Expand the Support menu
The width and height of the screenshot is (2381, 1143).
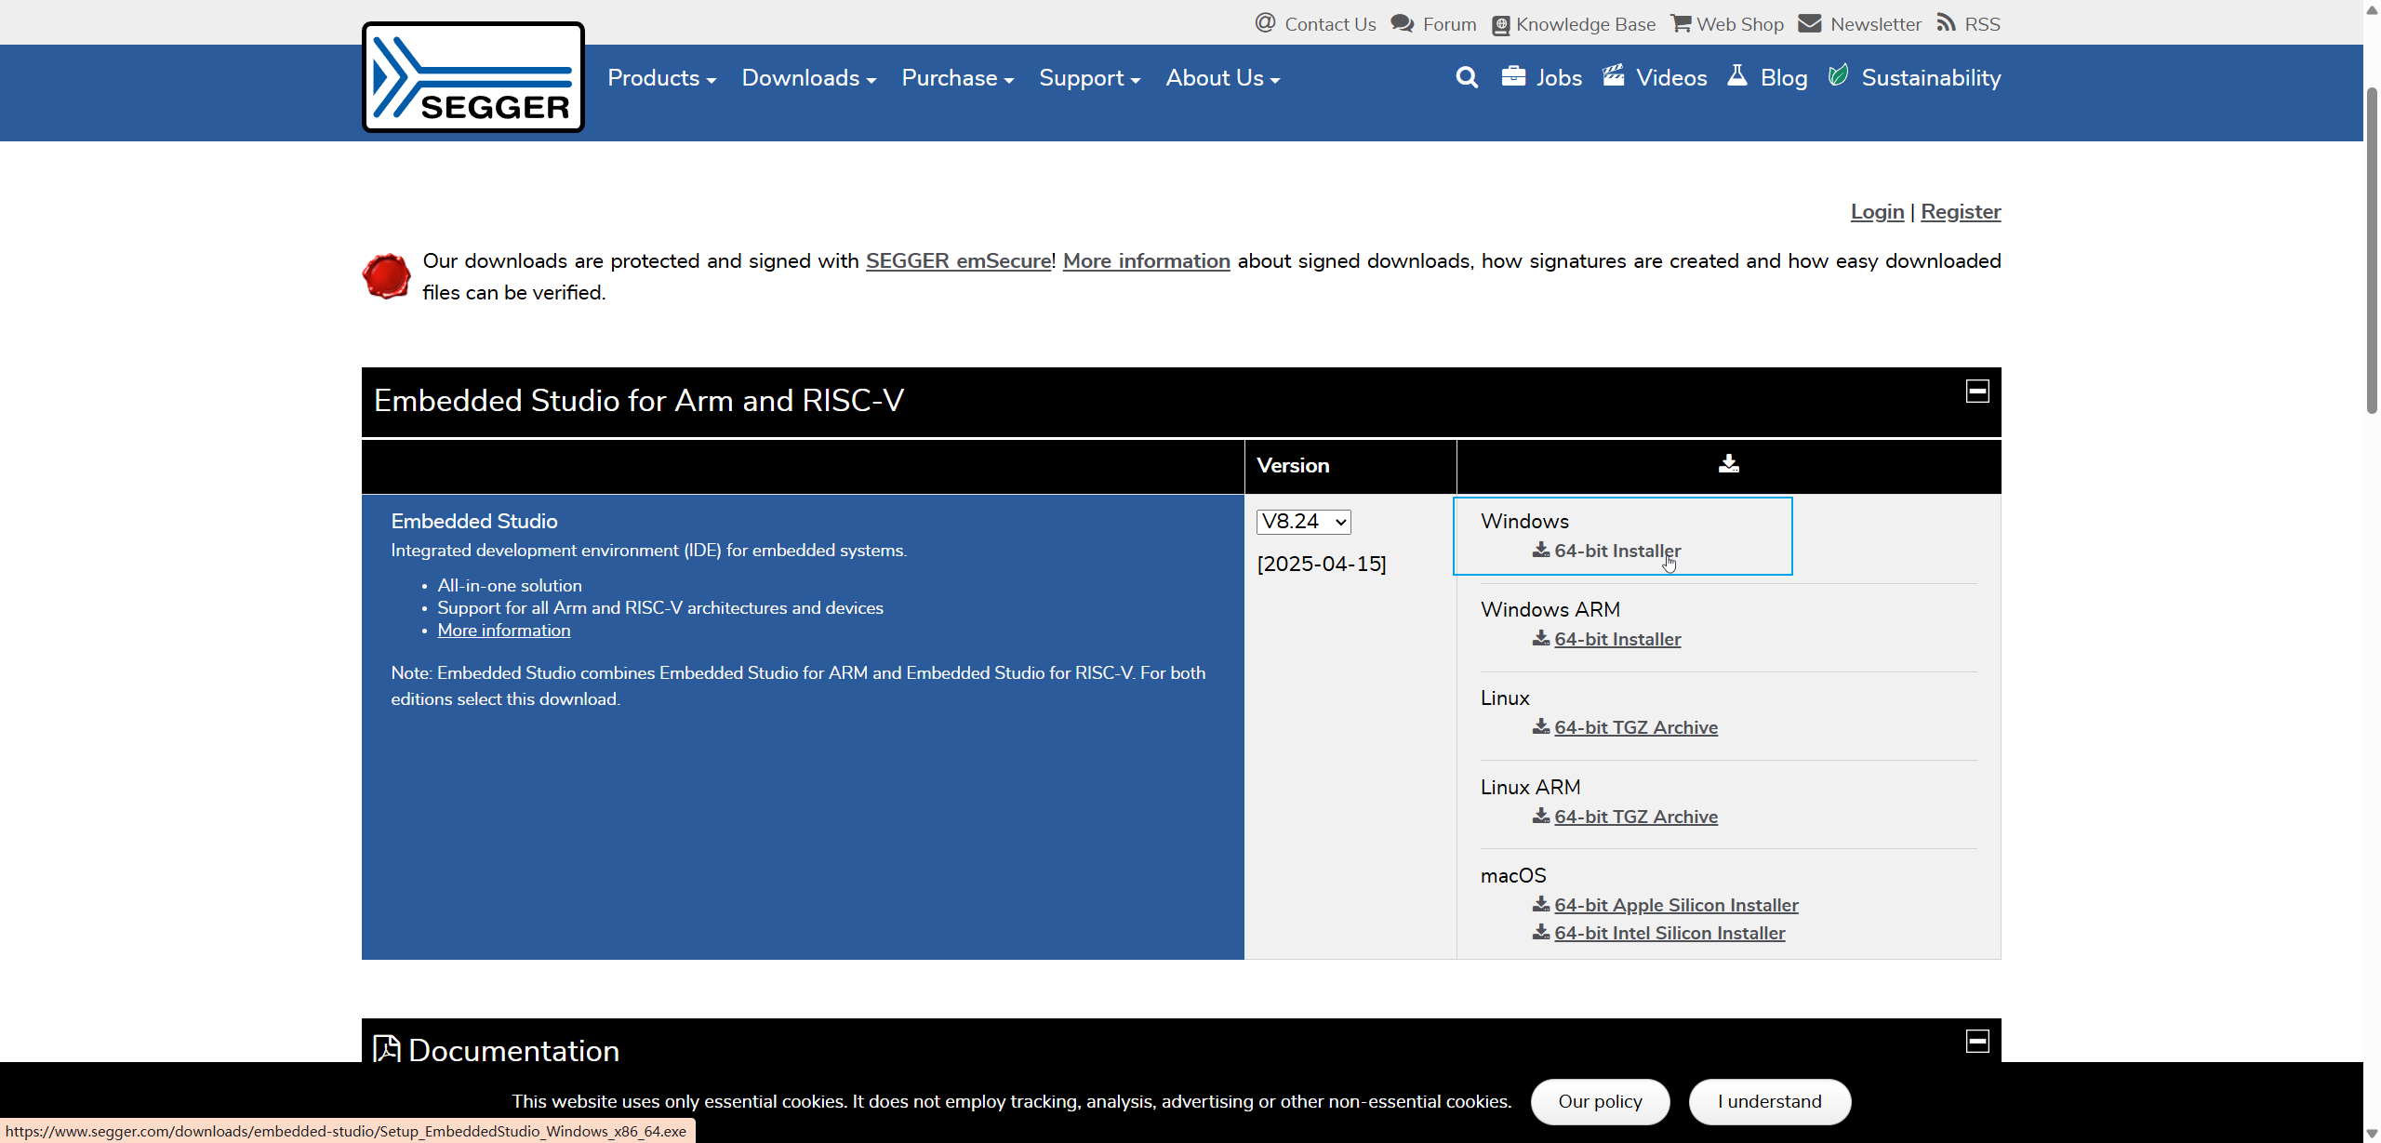point(1090,78)
